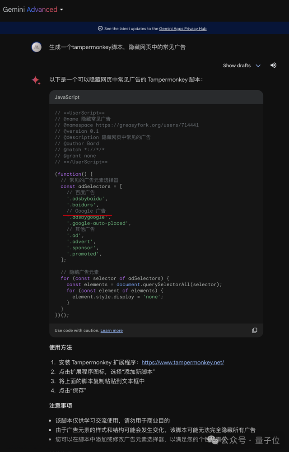289x452 pixels.
Task: Click the 注意事项 heading
Action: point(61,405)
